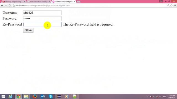This screenshot has width=177, height=99.
Task: Open Outlook from the taskbar
Action: click(x=43, y=97)
